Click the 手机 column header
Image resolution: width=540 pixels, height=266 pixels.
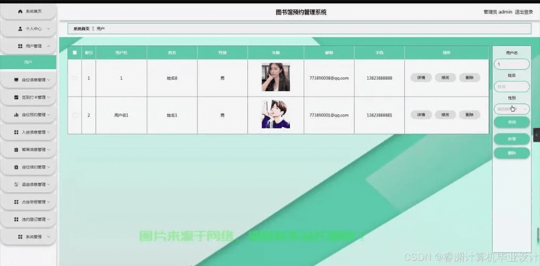tap(379, 53)
